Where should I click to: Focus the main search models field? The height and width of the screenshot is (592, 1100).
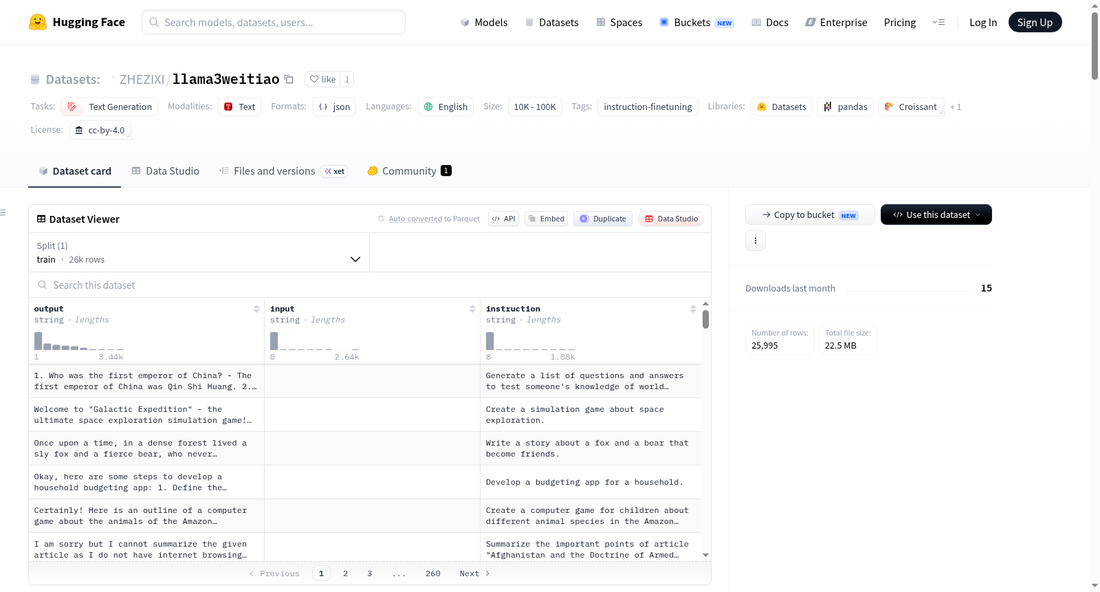click(274, 22)
